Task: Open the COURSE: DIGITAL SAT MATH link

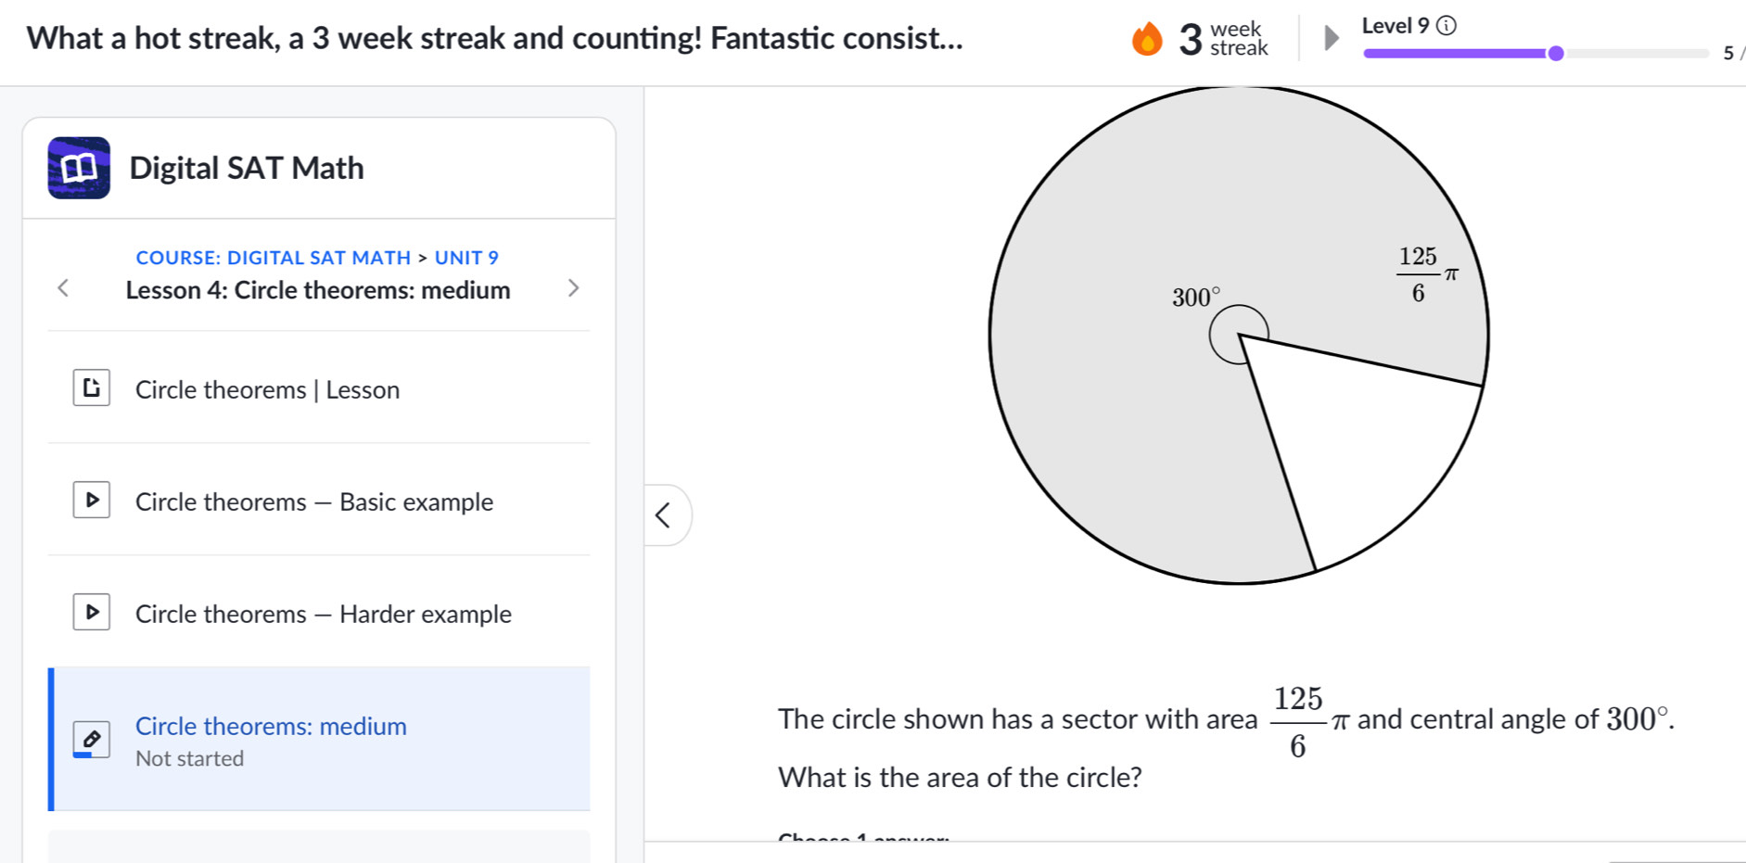Action: (x=274, y=257)
